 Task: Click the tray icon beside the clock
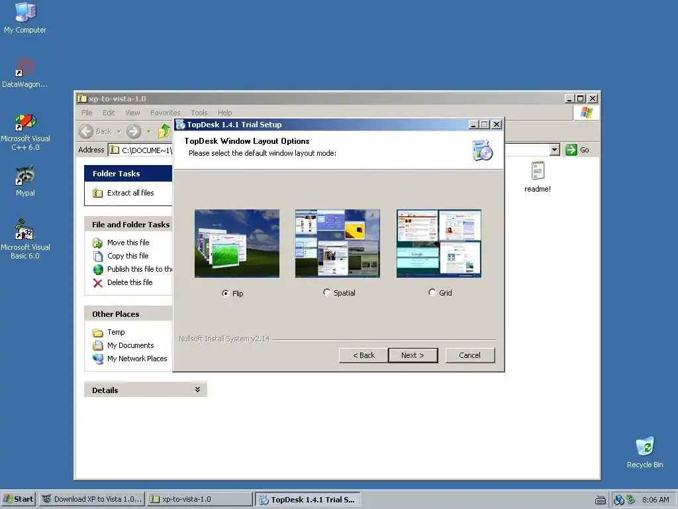tap(631, 499)
